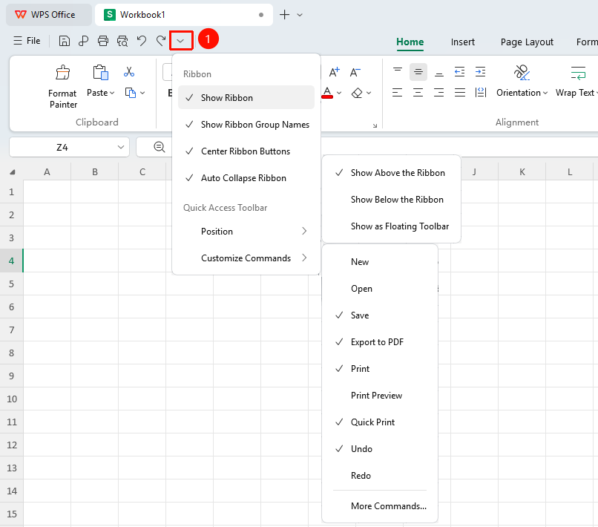
Task: Click the Wrap Text button
Action: 575,82
